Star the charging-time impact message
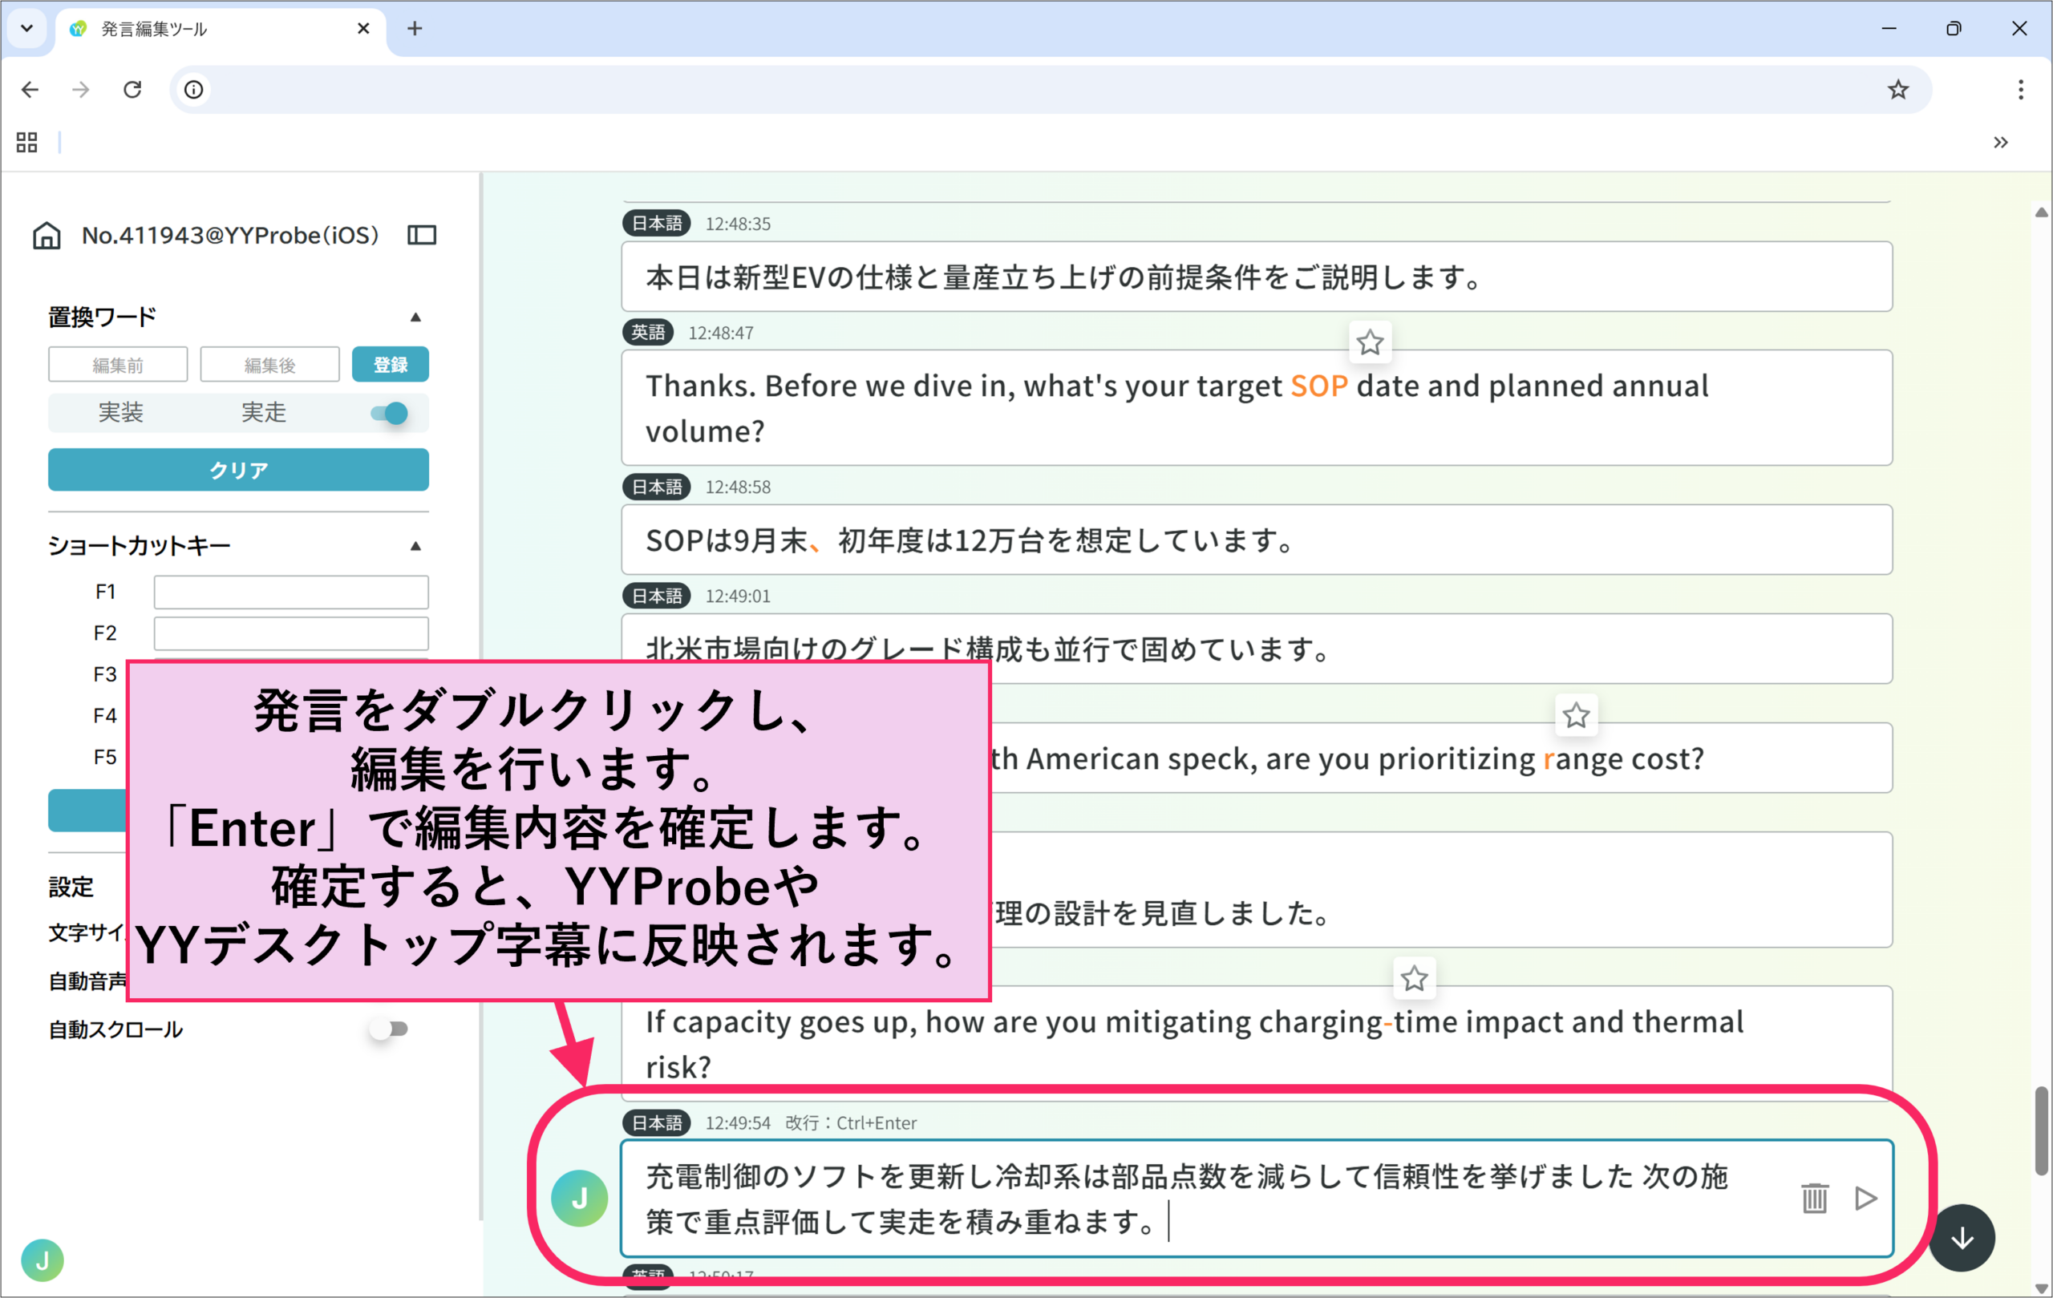The image size is (2053, 1298). (x=1415, y=977)
